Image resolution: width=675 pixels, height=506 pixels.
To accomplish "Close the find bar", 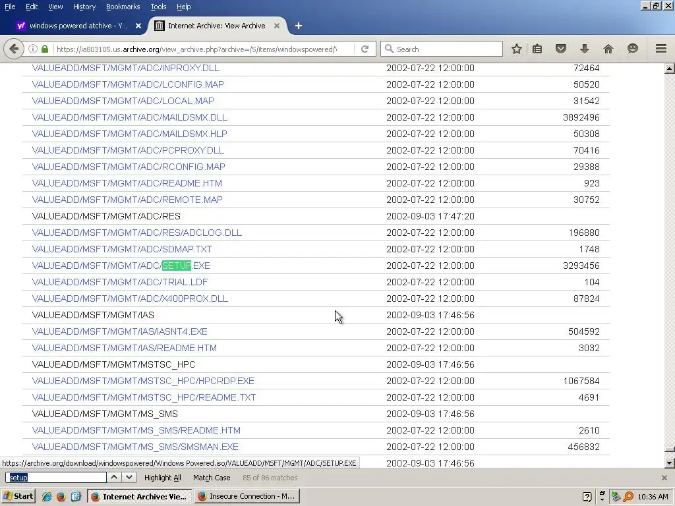I will click(x=664, y=478).
